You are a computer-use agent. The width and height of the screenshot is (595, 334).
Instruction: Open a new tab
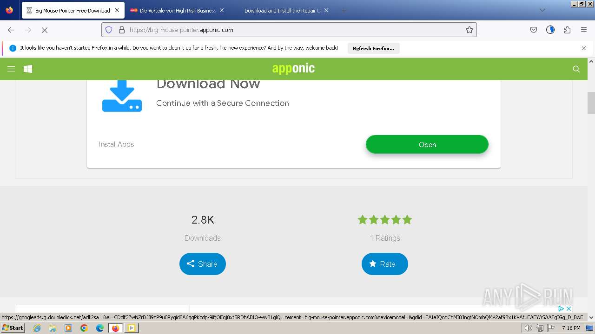pos(344,10)
